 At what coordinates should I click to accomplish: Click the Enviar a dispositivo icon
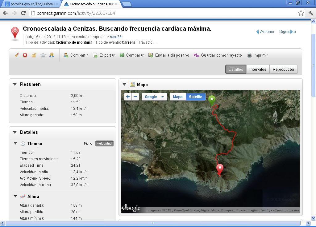151,55
